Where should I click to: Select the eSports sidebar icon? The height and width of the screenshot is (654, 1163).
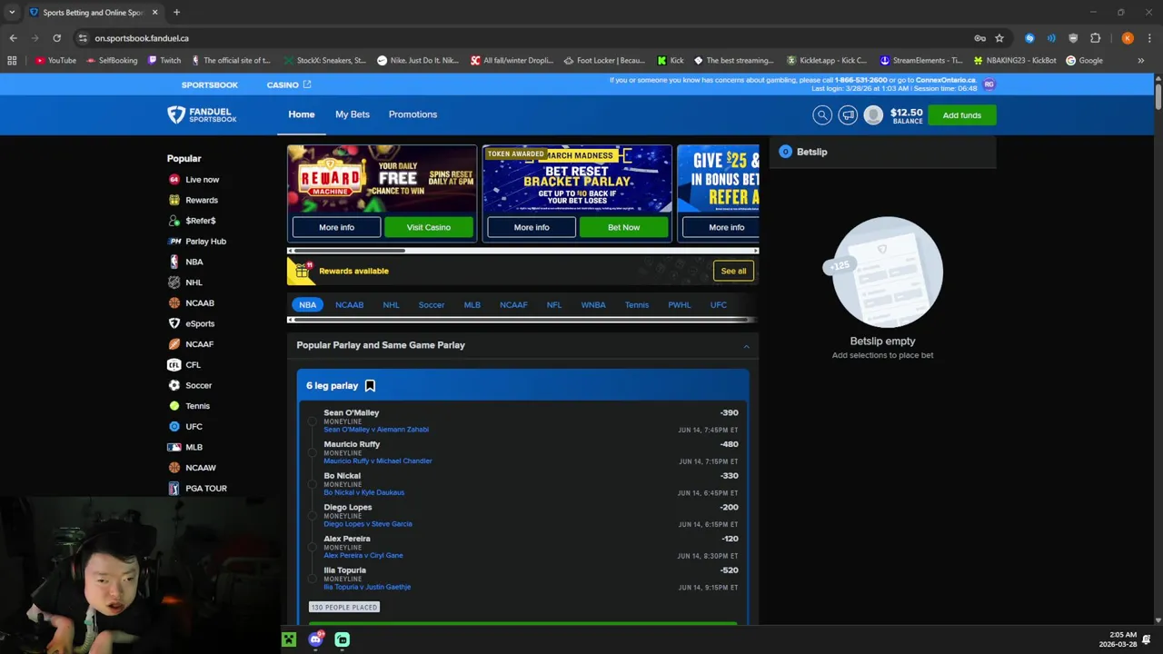[174, 323]
